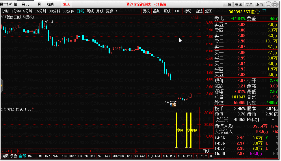Open the 发现 tab in the menu bar
Viewport: 281px width, 161px height.
pos(66,4)
